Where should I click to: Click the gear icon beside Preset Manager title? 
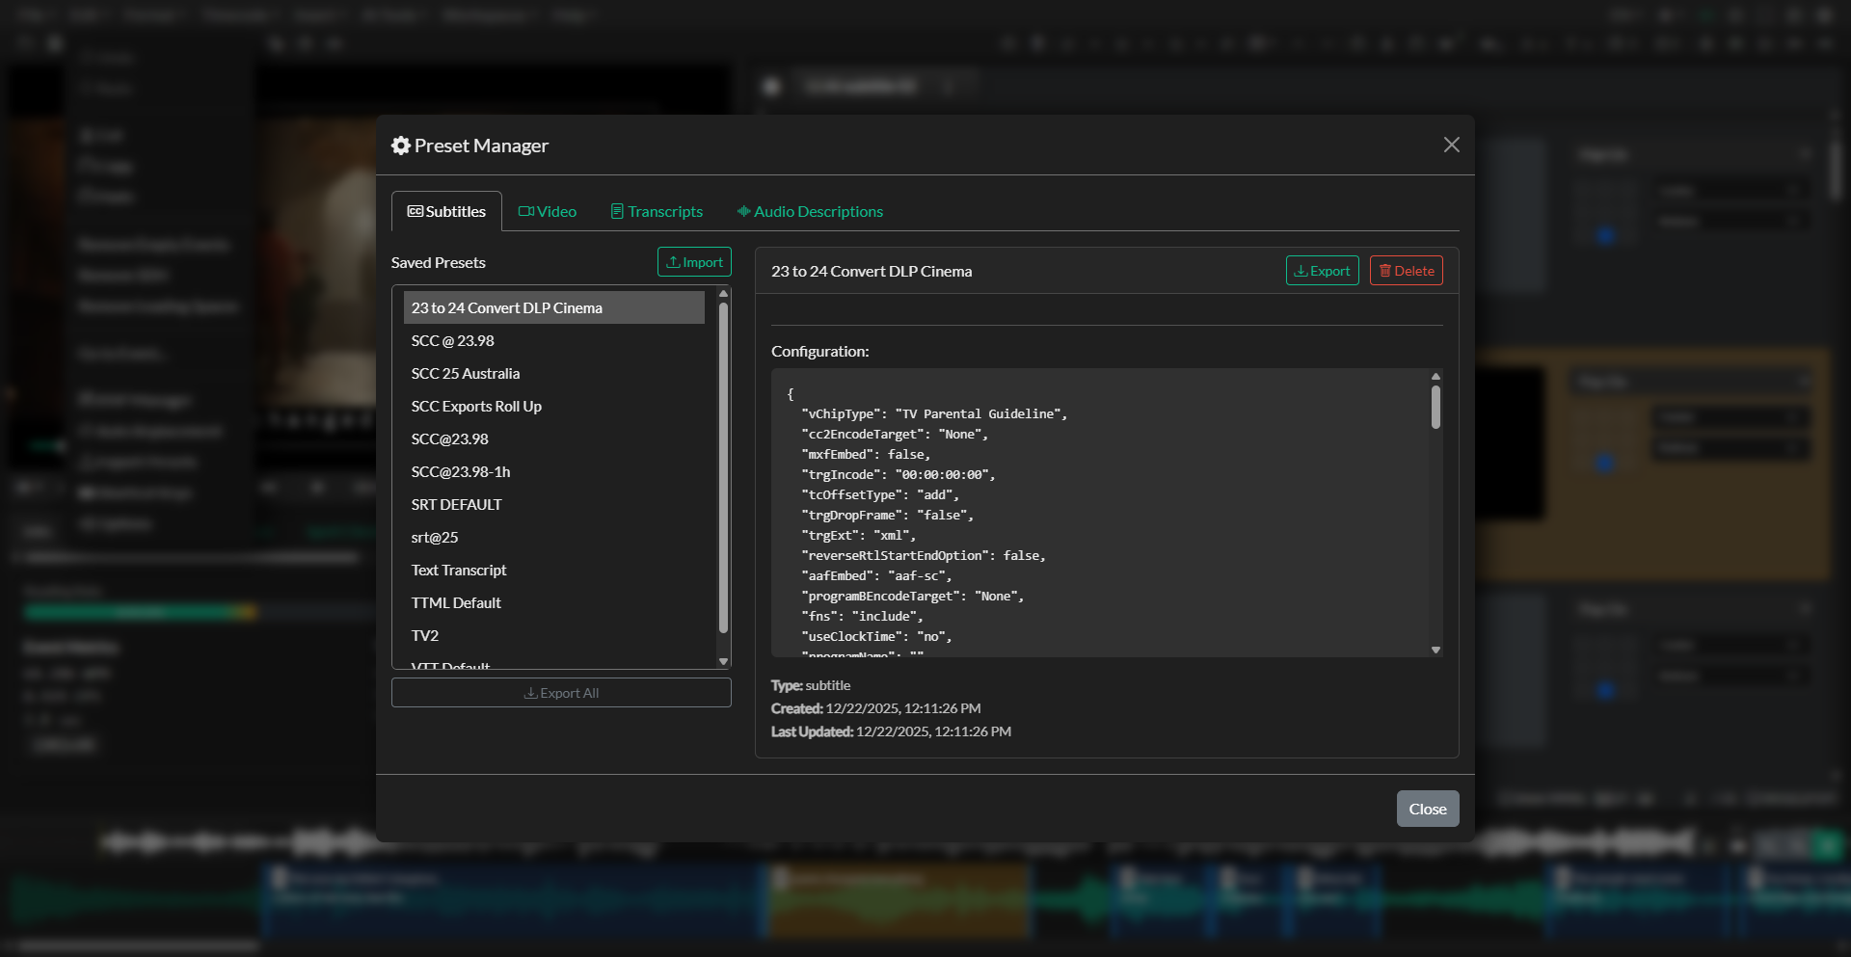[400, 145]
